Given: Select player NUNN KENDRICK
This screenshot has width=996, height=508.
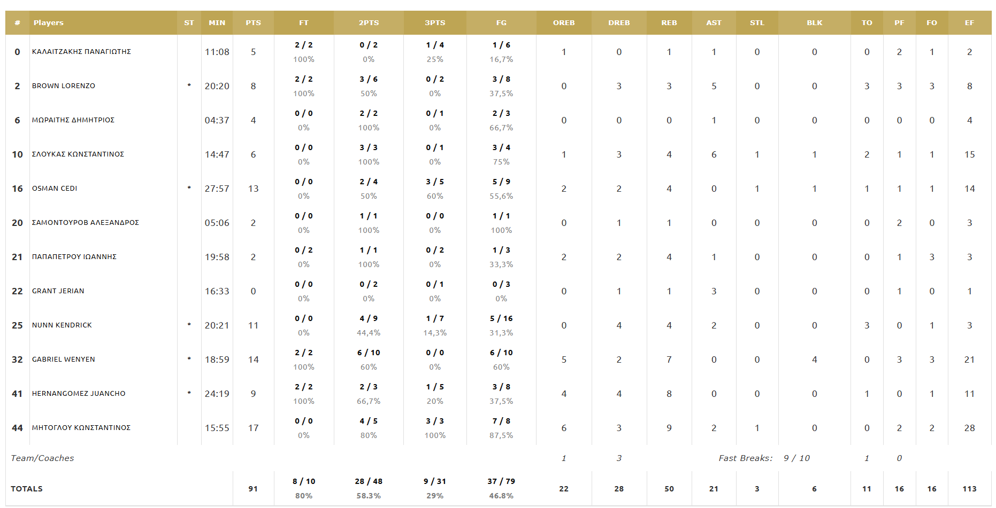Looking at the screenshot, I should pos(62,325).
